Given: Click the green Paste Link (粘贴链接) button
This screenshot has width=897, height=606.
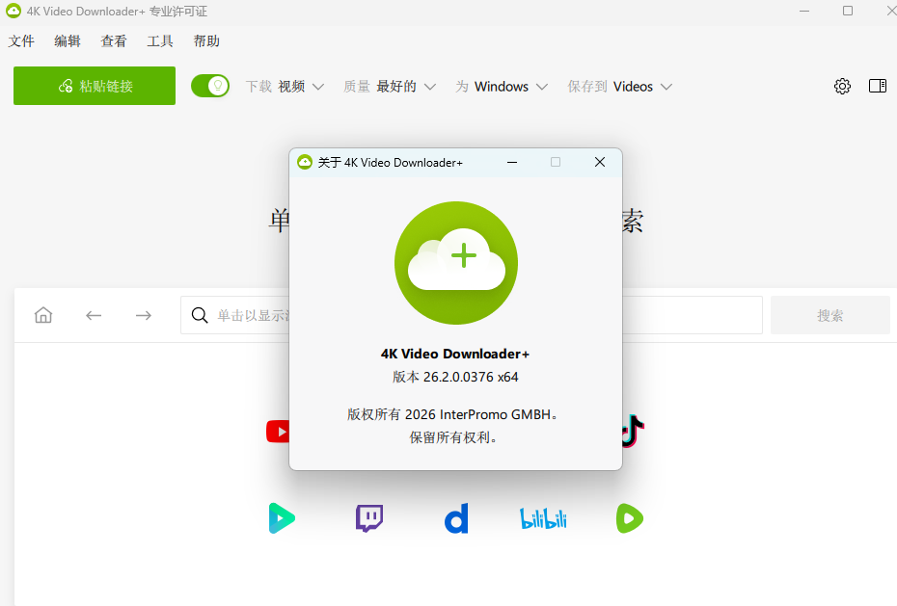Looking at the screenshot, I should pos(95,86).
